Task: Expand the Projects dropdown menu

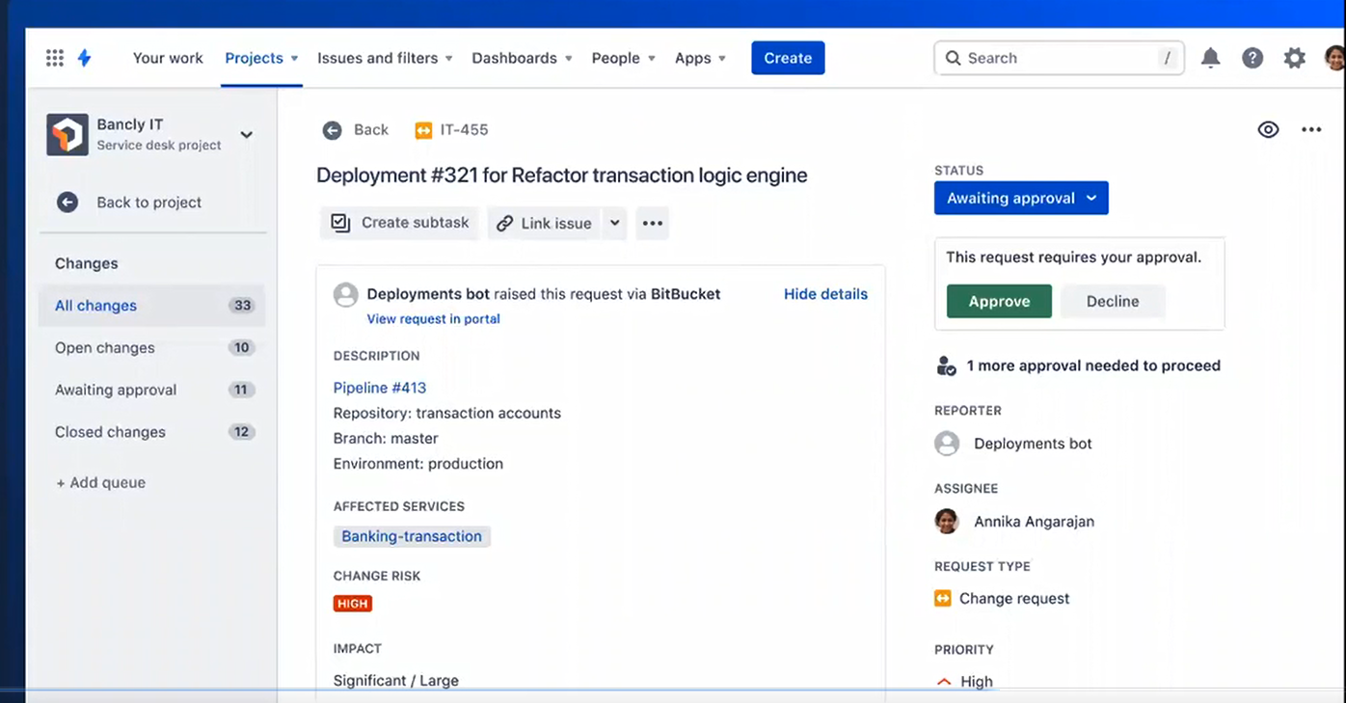Action: [261, 58]
